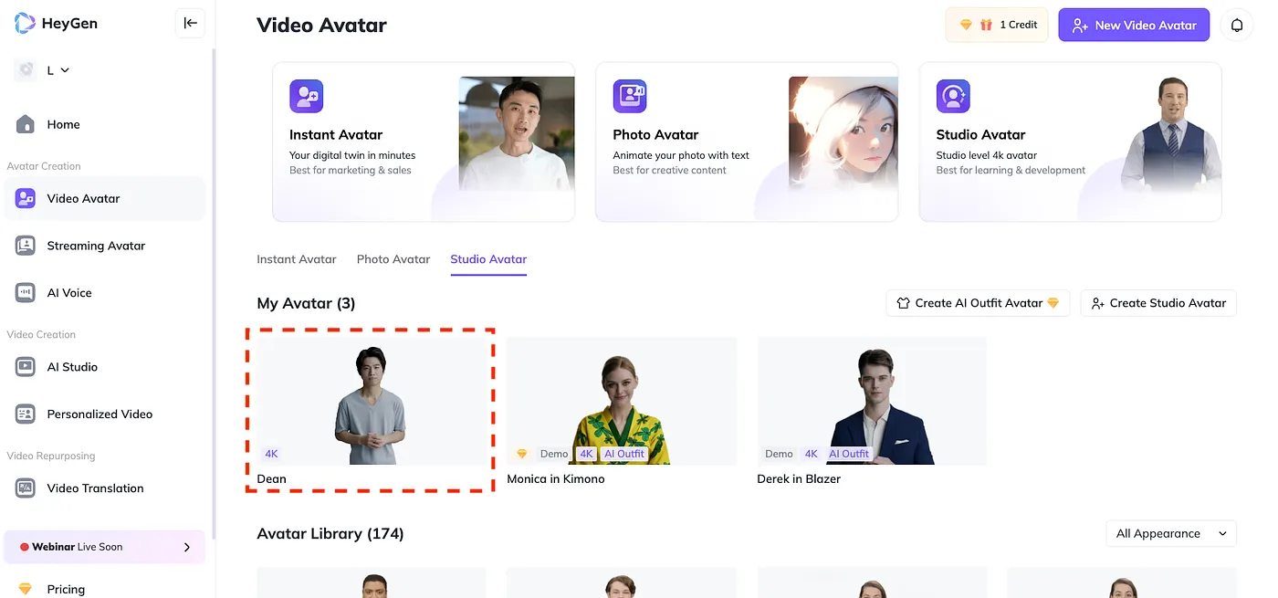Screen dimensions: 1278x598
Task: Click the 4K badge on Dean thumbnail
Action: [x=272, y=454]
